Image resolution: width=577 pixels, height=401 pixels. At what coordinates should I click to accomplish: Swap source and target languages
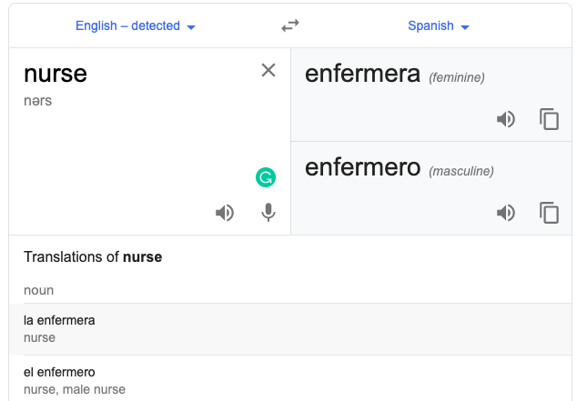(x=290, y=25)
